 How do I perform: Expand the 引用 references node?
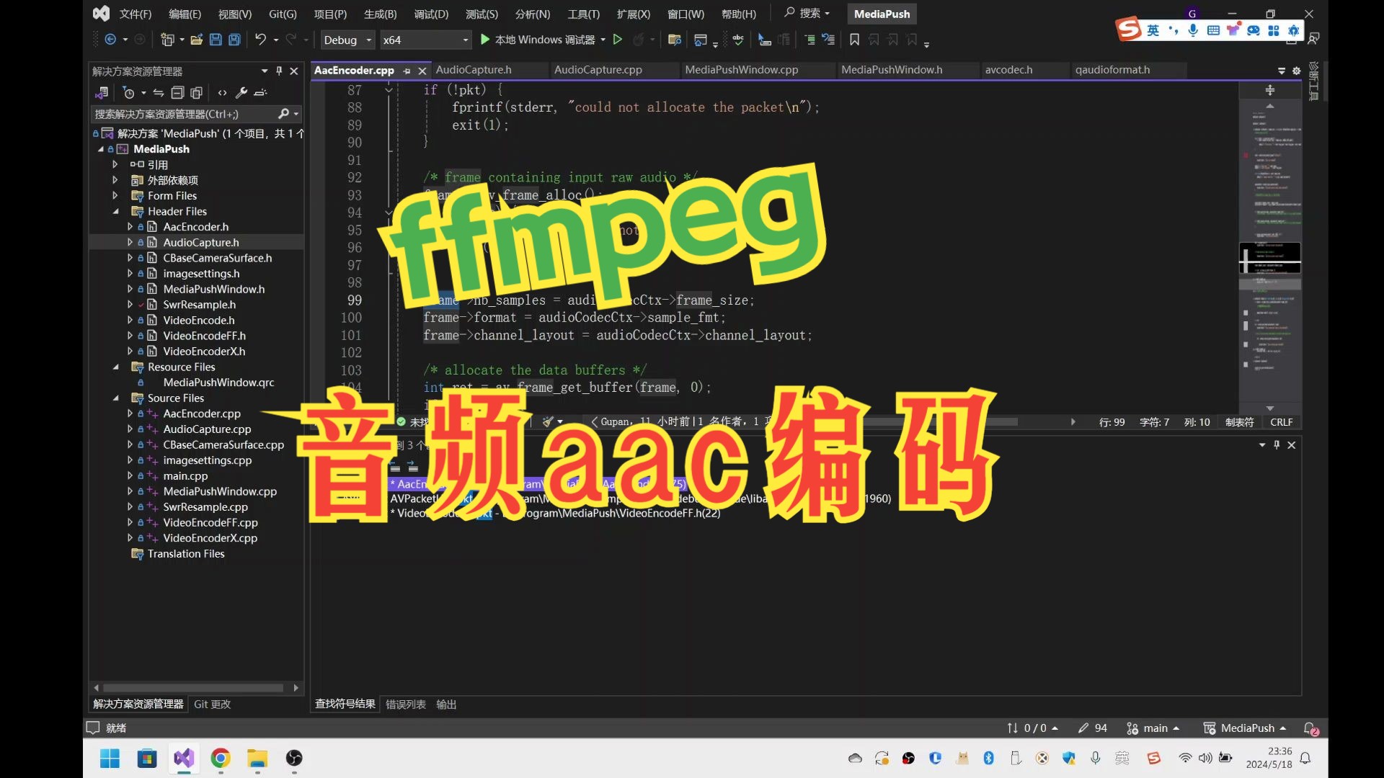(115, 164)
